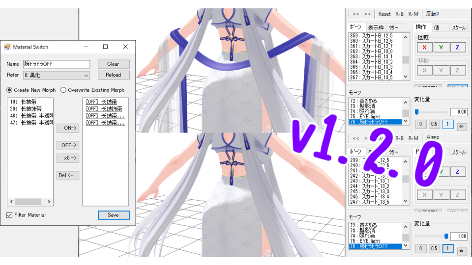Screen dimensions: 472x265
Task: Open the スケール tab next to 値
Action: (459, 27)
